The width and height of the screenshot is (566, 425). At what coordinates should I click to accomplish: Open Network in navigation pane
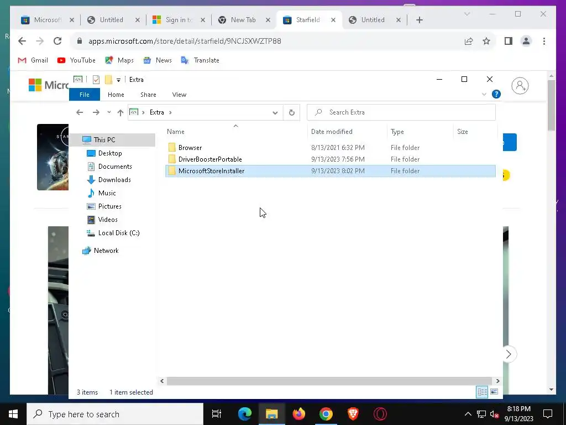(x=106, y=251)
